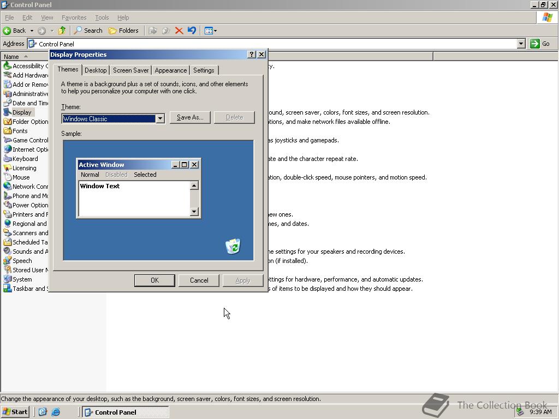Select the Add Hardware icon

7,75
